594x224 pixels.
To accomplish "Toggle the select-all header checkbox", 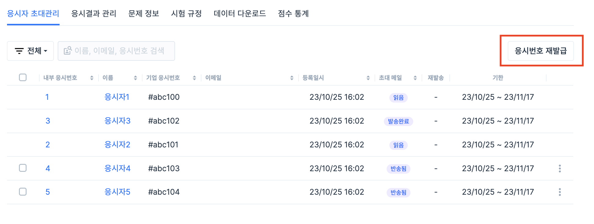I will point(23,78).
